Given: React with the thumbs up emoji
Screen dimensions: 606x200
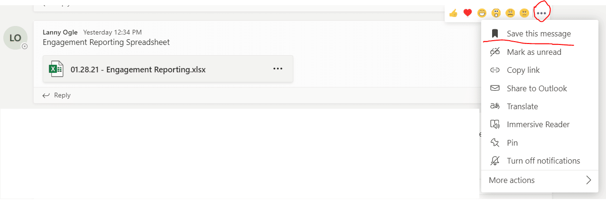Looking at the screenshot, I should [x=453, y=13].
